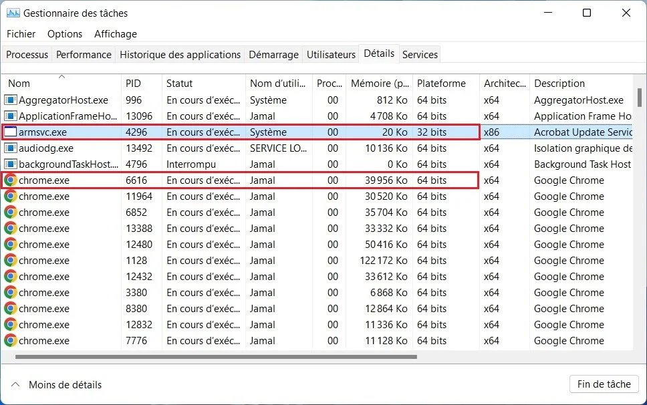647x405 pixels.
Task: Open the Options menu
Action: [64, 33]
